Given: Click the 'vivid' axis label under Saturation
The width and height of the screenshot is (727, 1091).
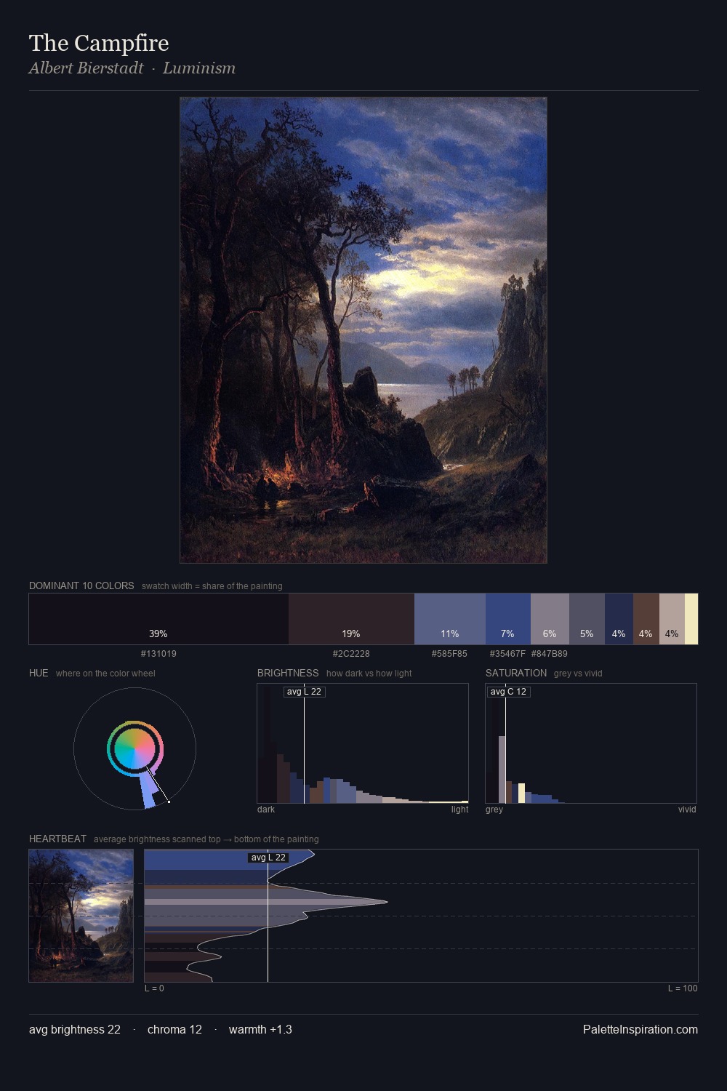Looking at the screenshot, I should (687, 810).
